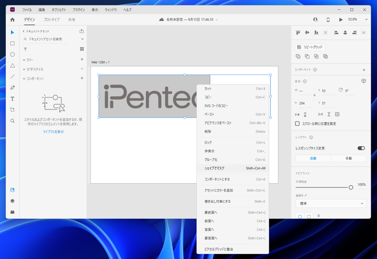The height and width of the screenshot is (259, 377).
Task: Open the Show Libraries link
Action: coord(54,132)
